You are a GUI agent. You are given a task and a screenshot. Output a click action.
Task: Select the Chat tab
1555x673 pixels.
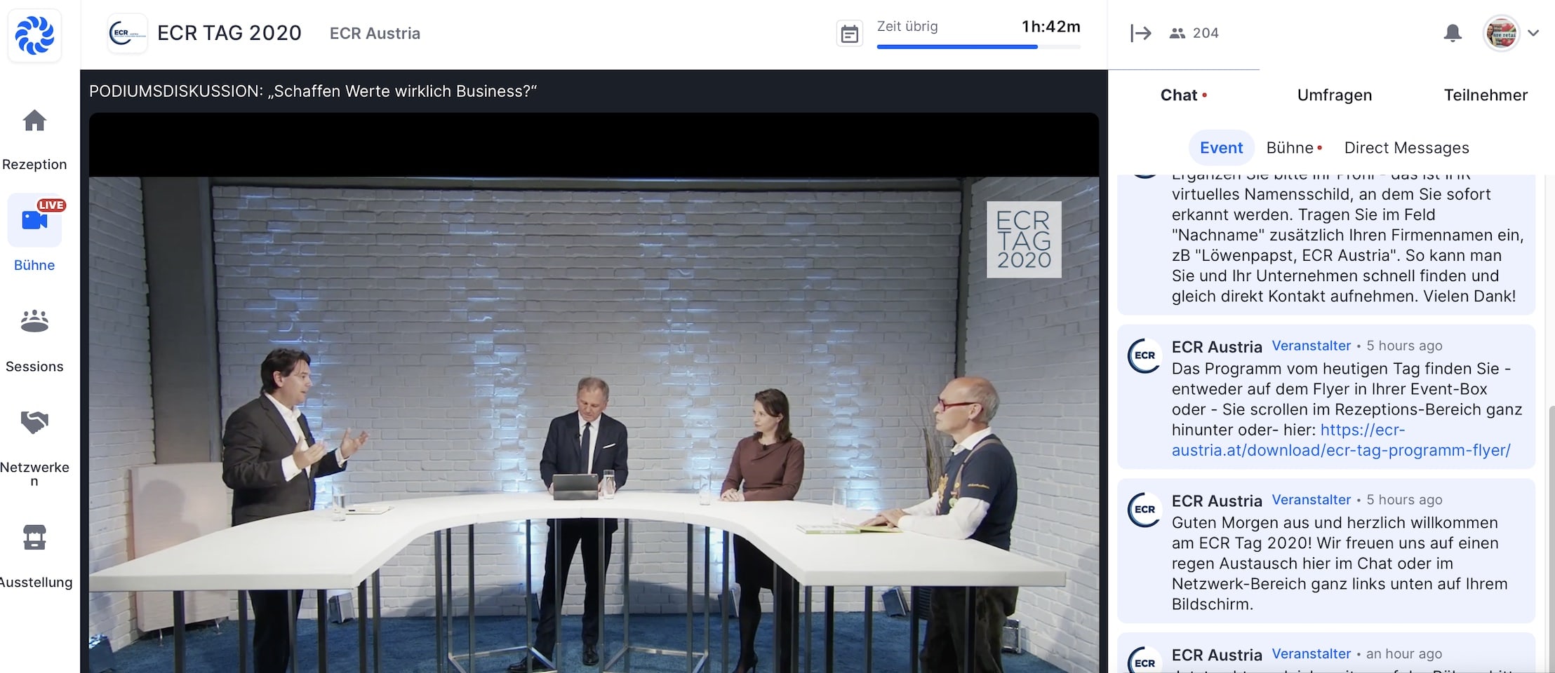click(1179, 95)
